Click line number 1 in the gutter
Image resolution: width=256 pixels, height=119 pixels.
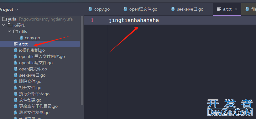(x=92, y=20)
